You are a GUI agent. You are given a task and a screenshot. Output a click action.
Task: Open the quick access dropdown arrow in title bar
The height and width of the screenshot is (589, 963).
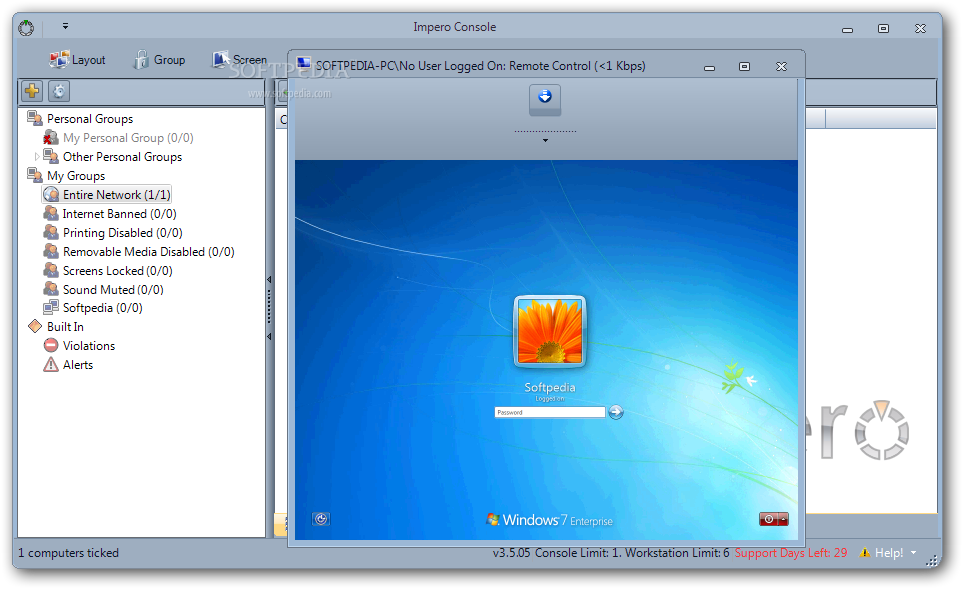[x=65, y=26]
